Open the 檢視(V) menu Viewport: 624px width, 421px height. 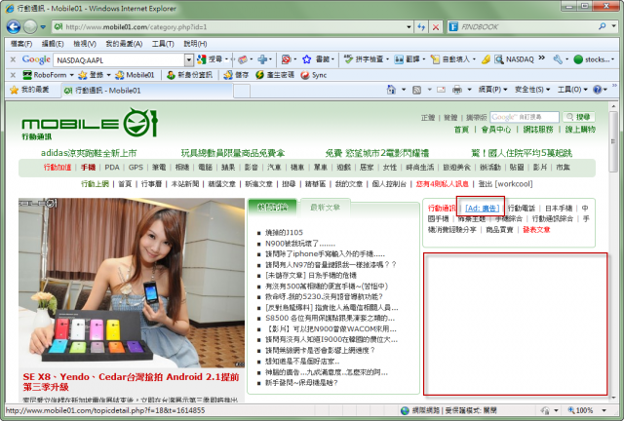point(85,44)
